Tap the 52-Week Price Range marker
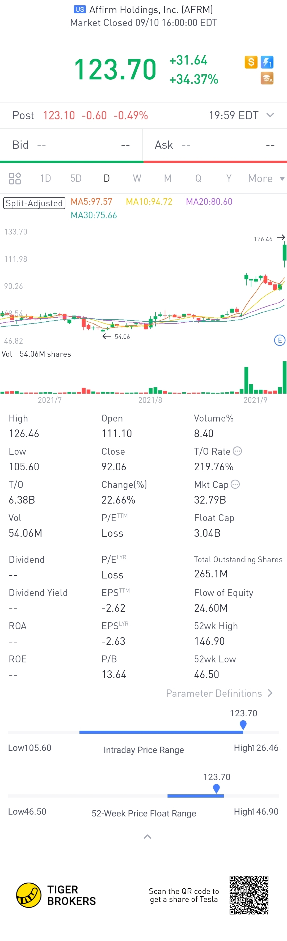The height and width of the screenshot is (941, 287). click(216, 788)
